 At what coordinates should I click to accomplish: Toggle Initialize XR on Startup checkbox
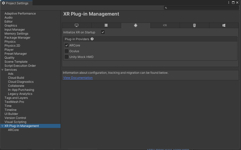click(103, 32)
